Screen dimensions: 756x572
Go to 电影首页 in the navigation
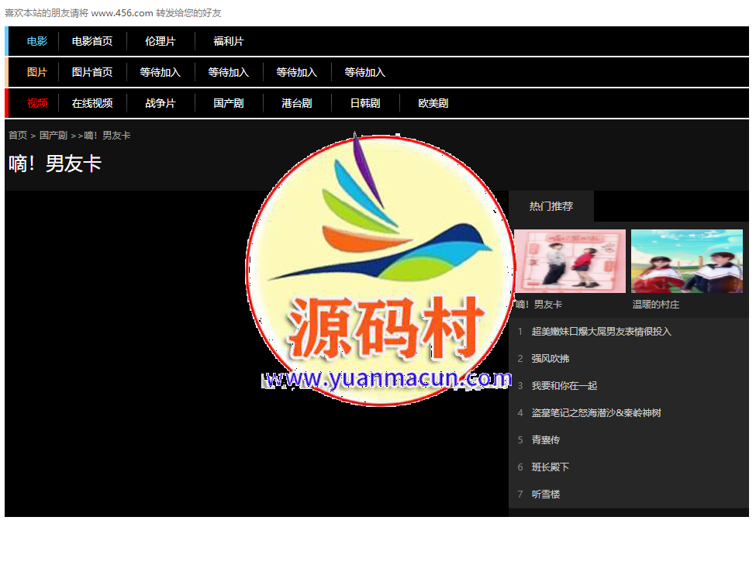[x=92, y=41]
